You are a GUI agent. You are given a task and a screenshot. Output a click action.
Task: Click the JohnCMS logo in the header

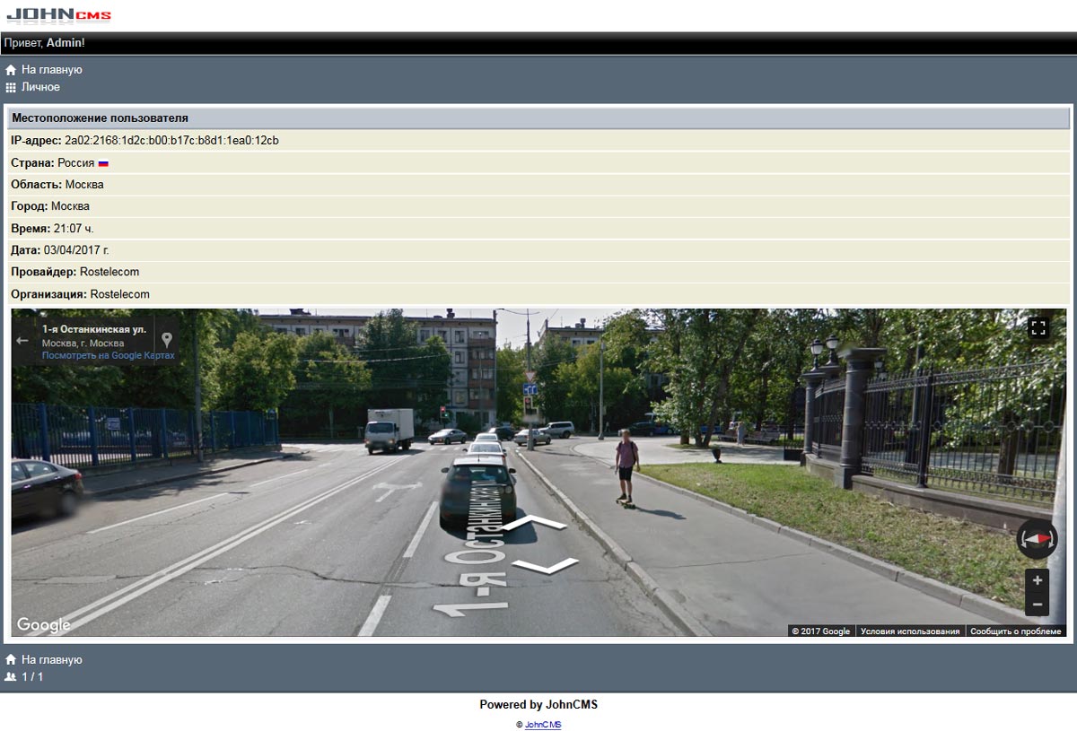coord(59,15)
